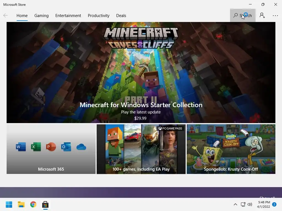Click the OneDrive cloud icon in Microsoft 365 tile
Image resolution: width=282 pixels, height=211 pixels.
pos(81,147)
